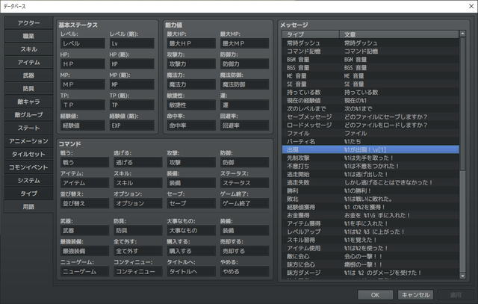
Task: Edit the 最強装備 field
Action: tap(84, 251)
